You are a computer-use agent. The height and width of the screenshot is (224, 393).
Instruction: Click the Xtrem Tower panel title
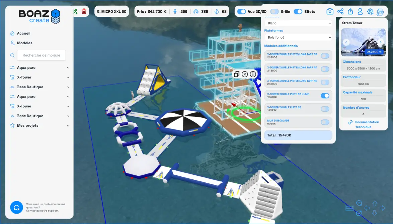click(x=352, y=23)
